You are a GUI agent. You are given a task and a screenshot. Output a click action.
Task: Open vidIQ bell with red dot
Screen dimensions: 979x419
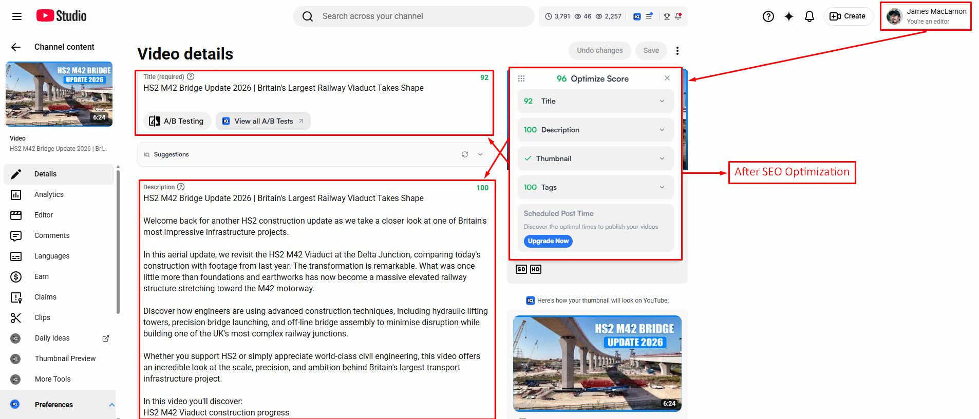point(679,16)
